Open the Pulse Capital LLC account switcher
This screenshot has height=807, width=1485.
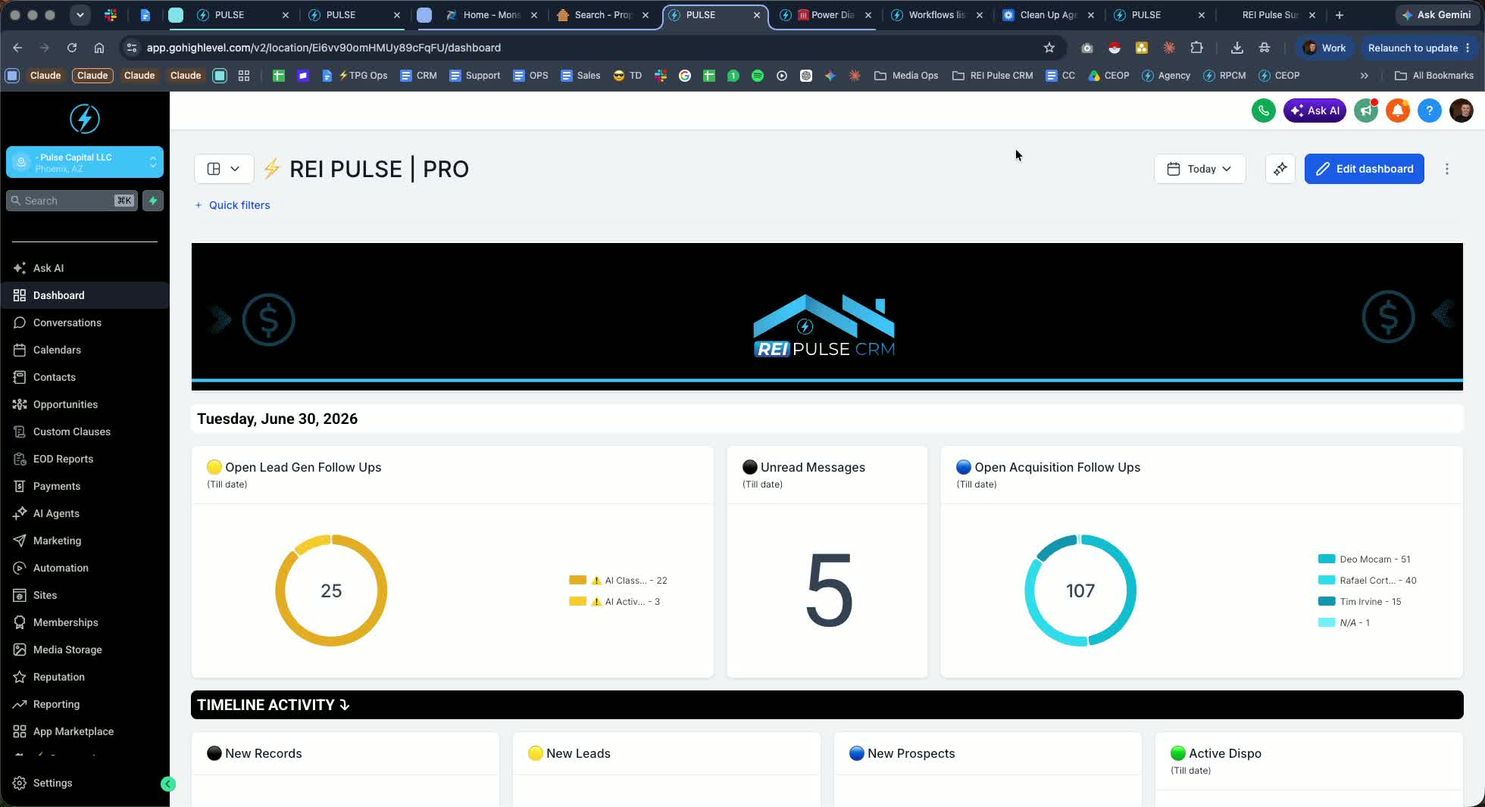click(x=85, y=162)
